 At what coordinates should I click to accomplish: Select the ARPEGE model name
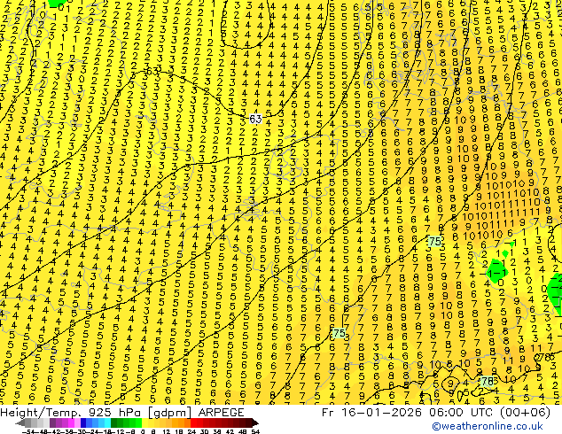tap(221, 412)
